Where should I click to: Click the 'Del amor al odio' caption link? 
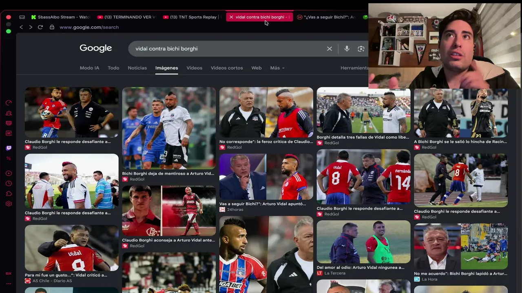coord(361,267)
